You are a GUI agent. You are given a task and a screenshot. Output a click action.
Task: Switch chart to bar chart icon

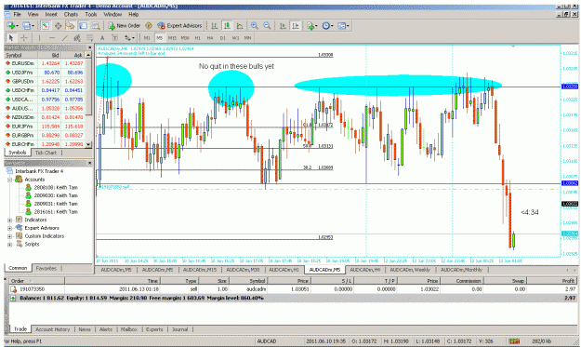[214, 25]
